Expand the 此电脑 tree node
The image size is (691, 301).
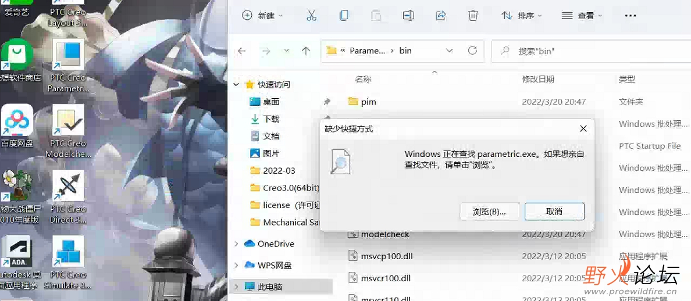(x=236, y=287)
